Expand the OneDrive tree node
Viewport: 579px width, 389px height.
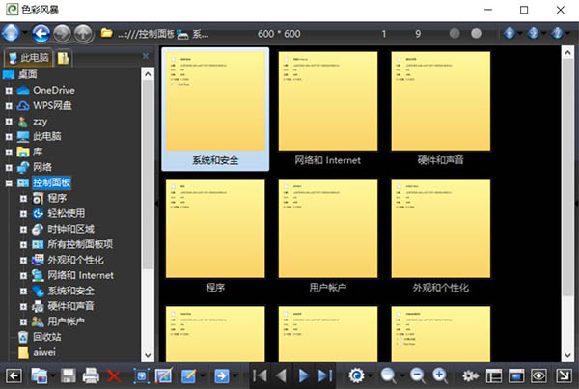[x=9, y=90]
